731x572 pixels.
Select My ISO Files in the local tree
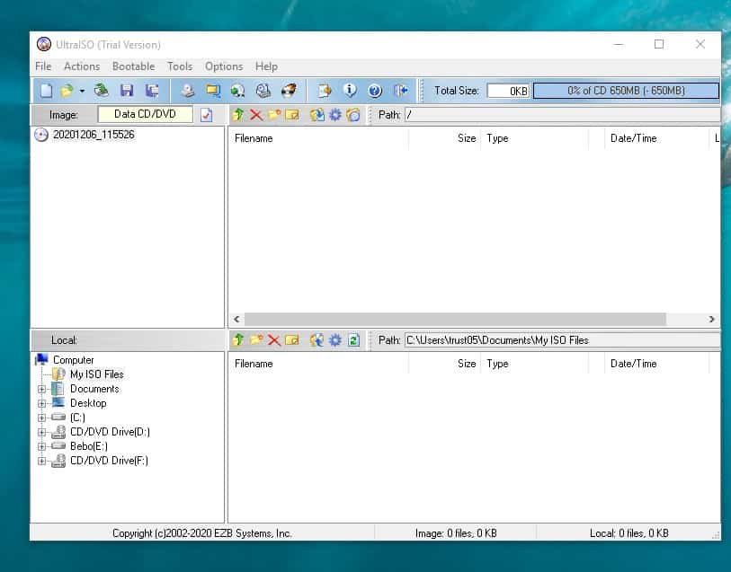(96, 374)
